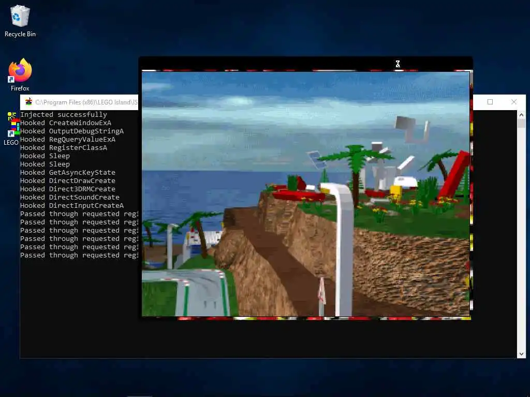Screen dimensions: 530x397
Task: Click the LEGO Island game viewport
Action: 305,194
